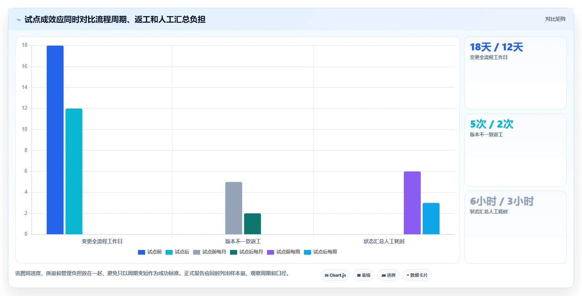
Task: Open the 对比矩阵 label in header
Action: point(555,19)
